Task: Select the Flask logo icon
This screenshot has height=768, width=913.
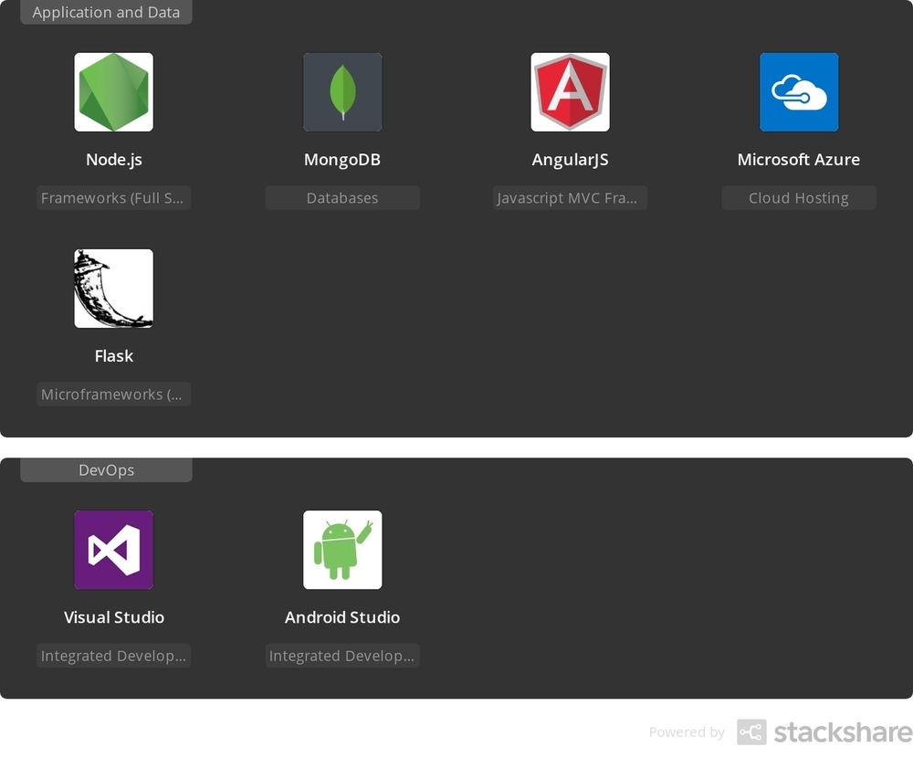Action: click(x=113, y=288)
